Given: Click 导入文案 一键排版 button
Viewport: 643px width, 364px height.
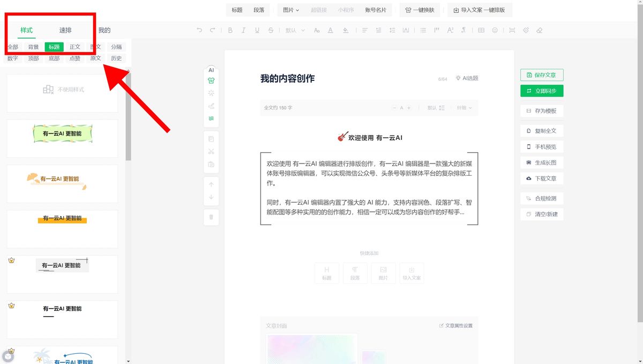Looking at the screenshot, I should click(x=479, y=10).
